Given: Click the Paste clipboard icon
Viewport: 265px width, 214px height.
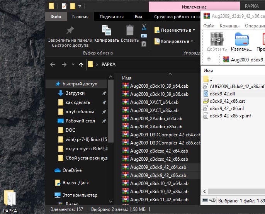Looking at the screenshot, I should click(x=130, y=30).
